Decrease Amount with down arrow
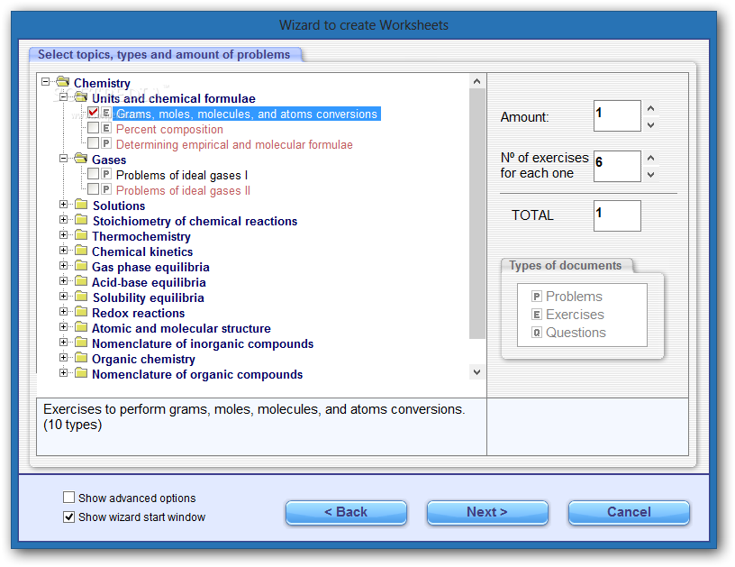Image resolution: width=735 pixels, height=567 pixels. click(650, 125)
